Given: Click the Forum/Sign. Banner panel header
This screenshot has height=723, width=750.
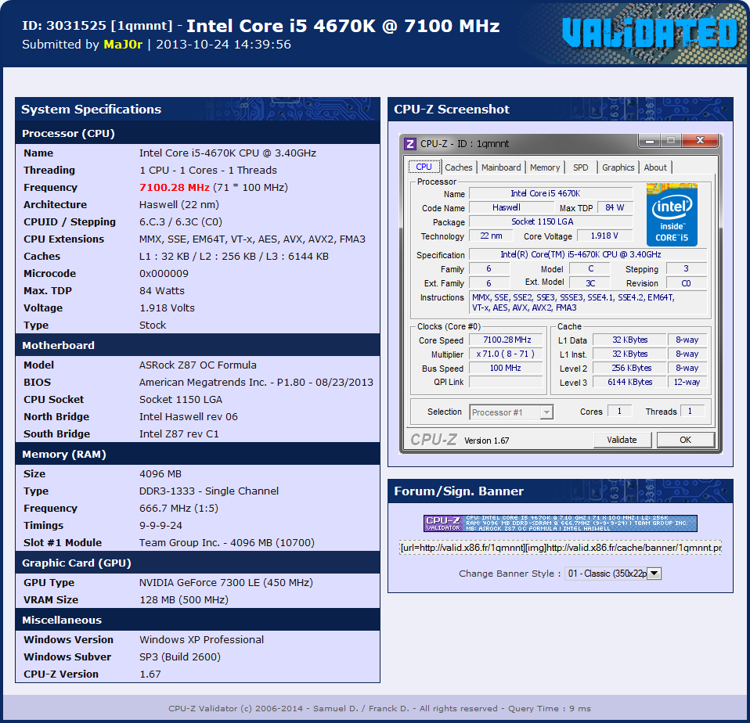Looking at the screenshot, I should (x=560, y=491).
